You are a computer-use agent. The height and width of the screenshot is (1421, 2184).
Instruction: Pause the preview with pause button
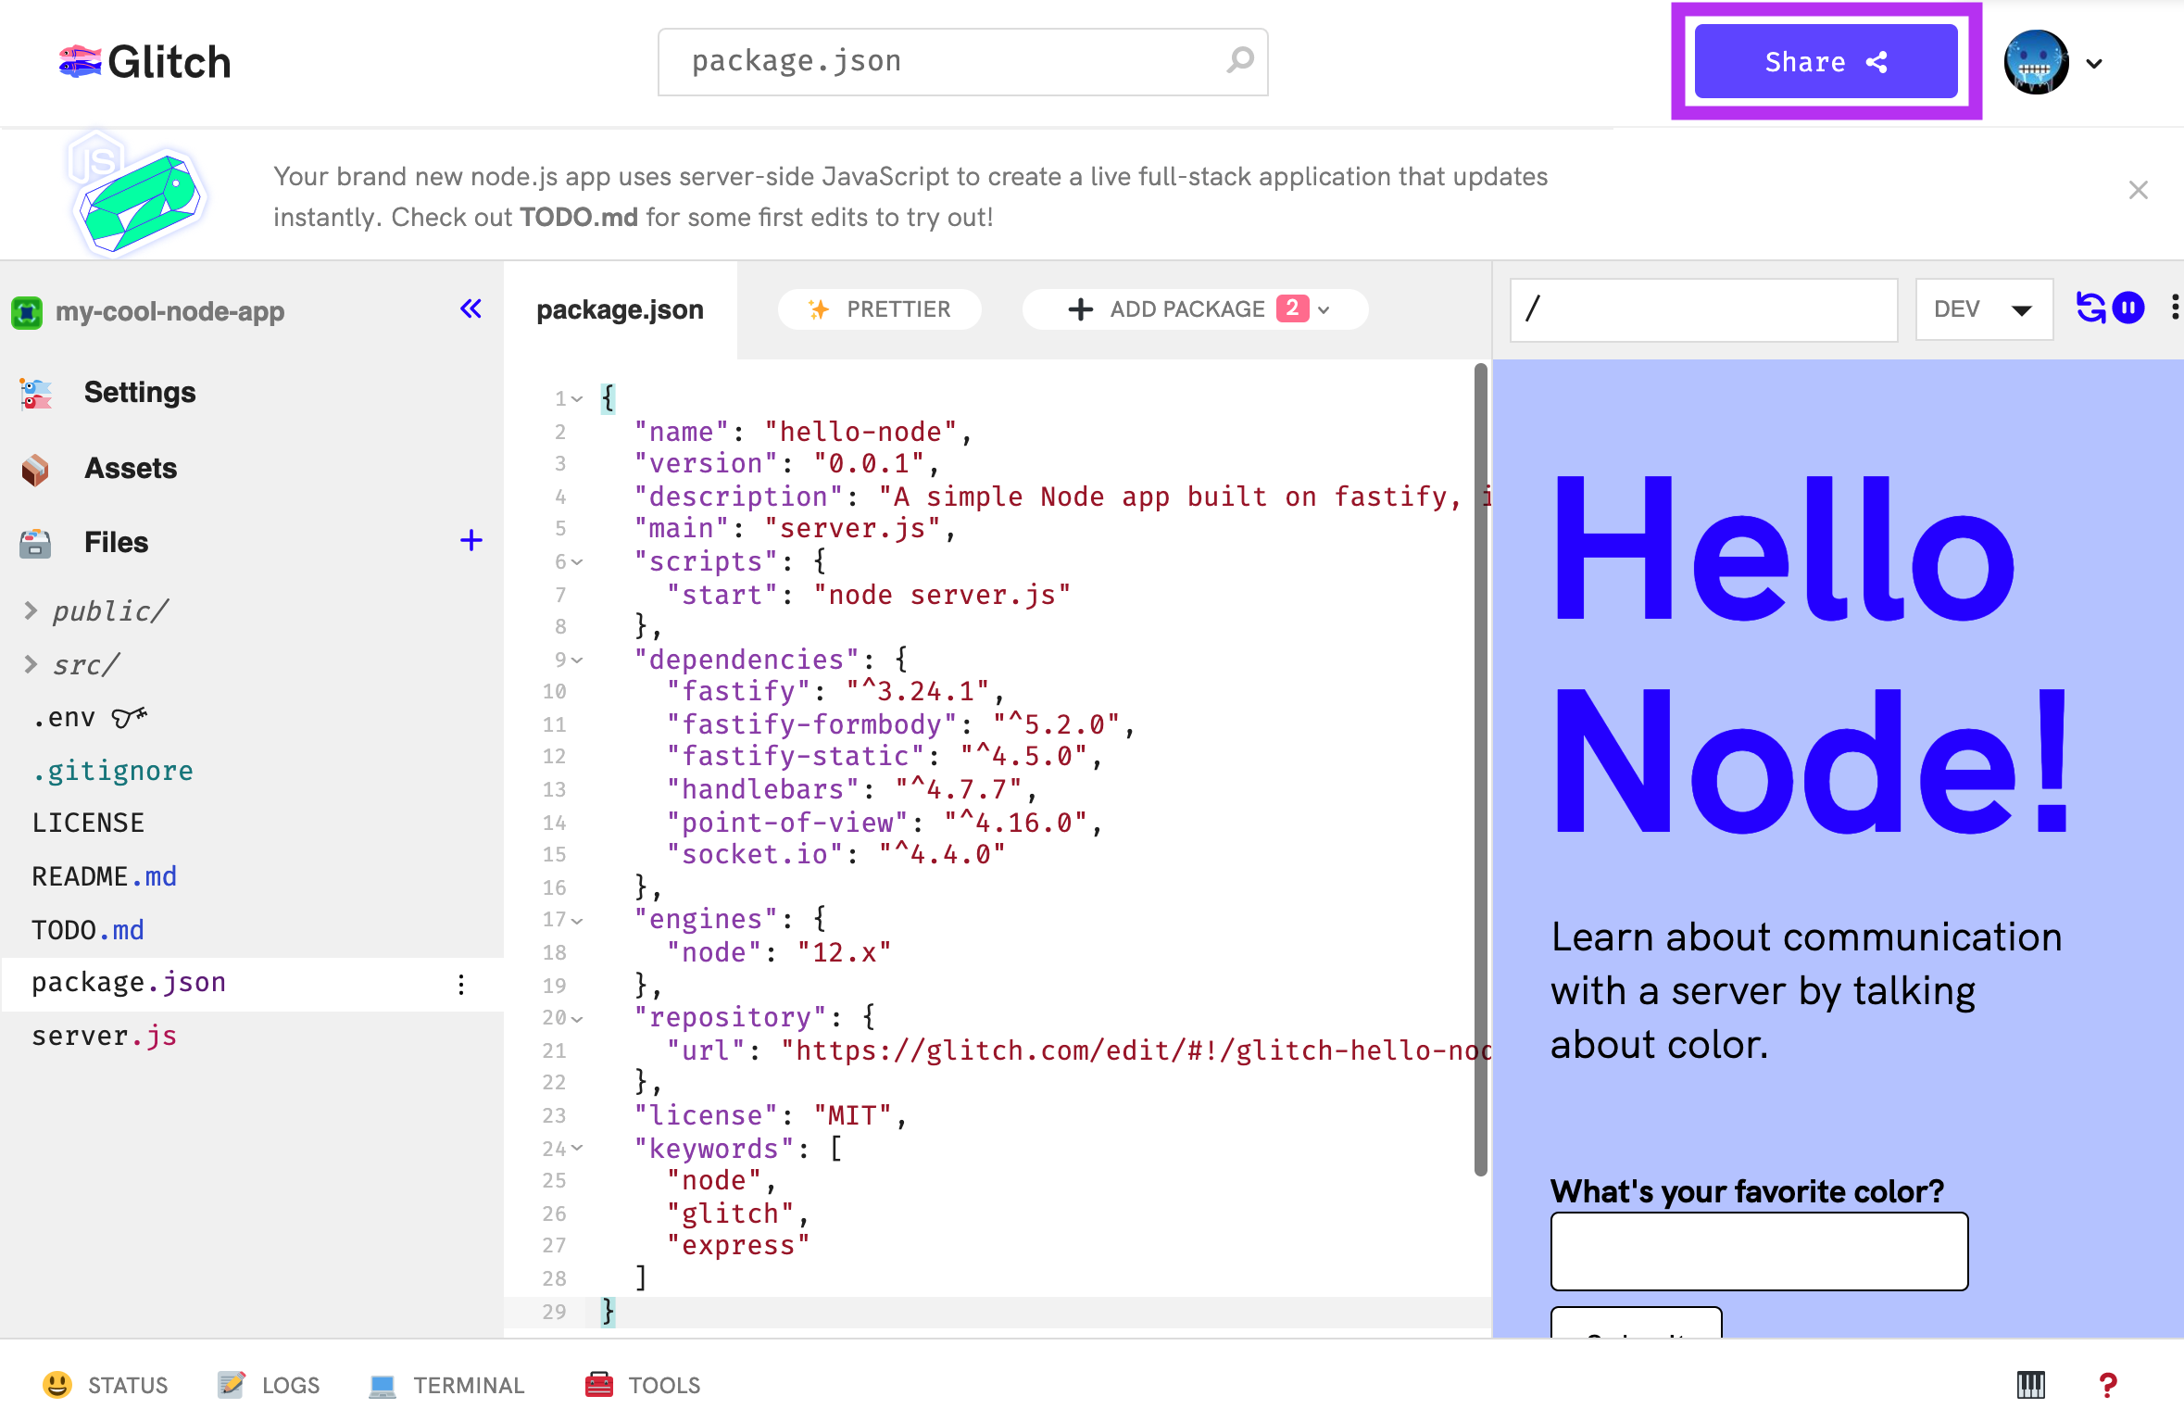pos(2128,308)
